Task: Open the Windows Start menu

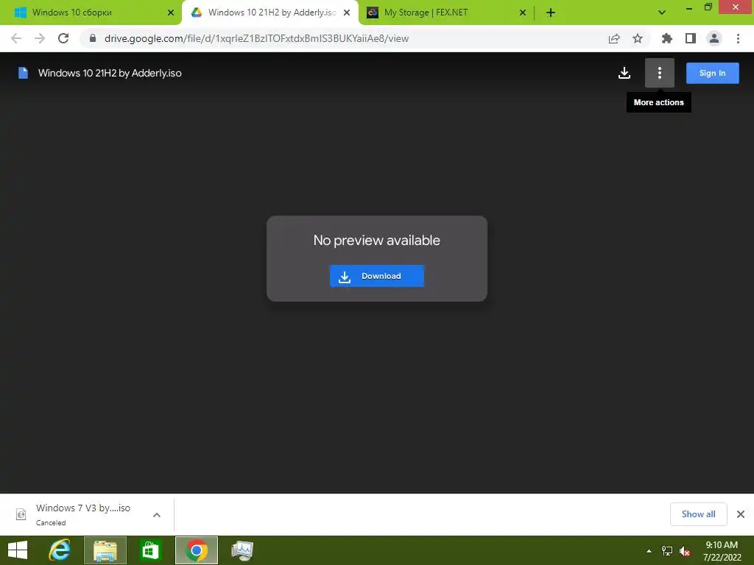Action: tap(18, 550)
